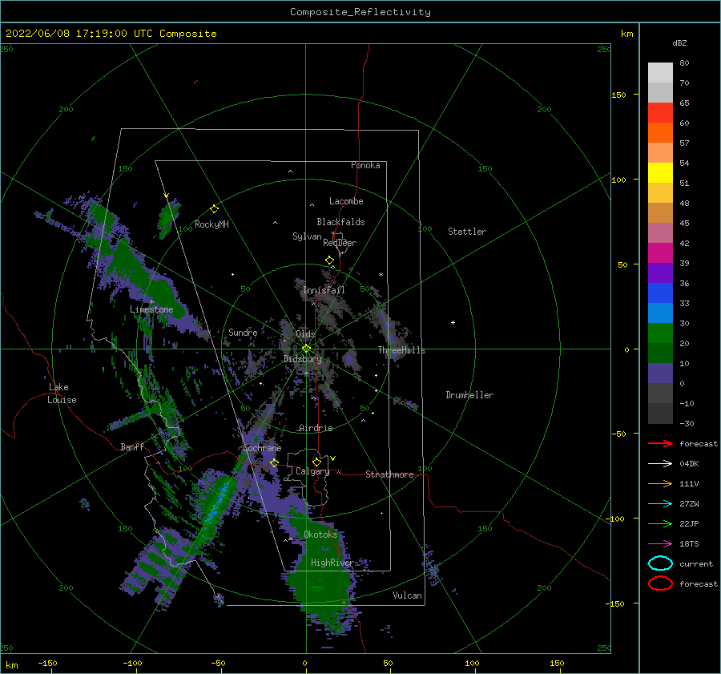Click the Lake Louise label
Viewport: 721px width, 674px height.
[x=62, y=394]
